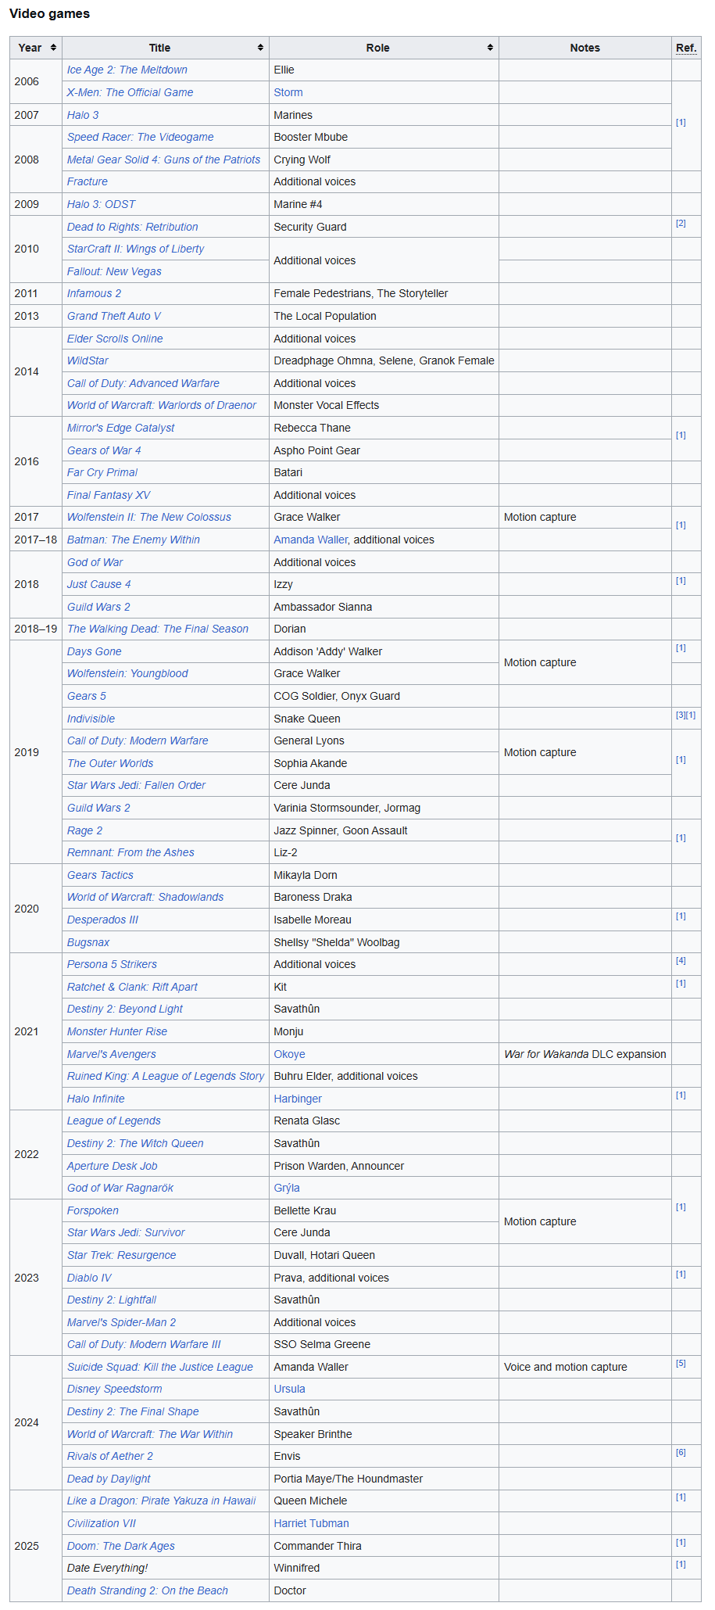
Task: Open Grand Theft Auto V link
Action: 113,316
